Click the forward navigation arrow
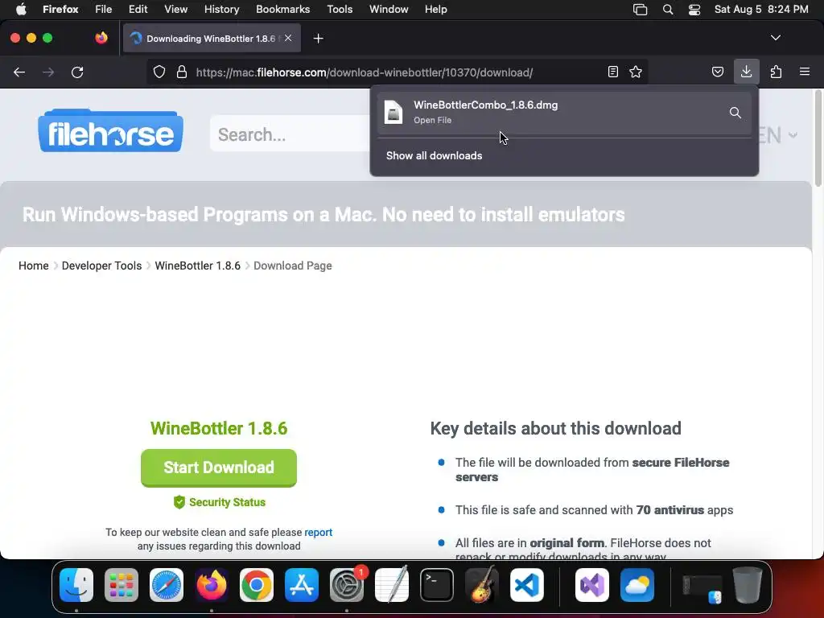Image resolution: width=824 pixels, height=618 pixels. pyautogui.click(x=48, y=72)
